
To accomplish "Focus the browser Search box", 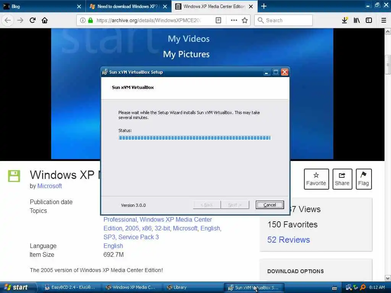I will [x=283, y=20].
